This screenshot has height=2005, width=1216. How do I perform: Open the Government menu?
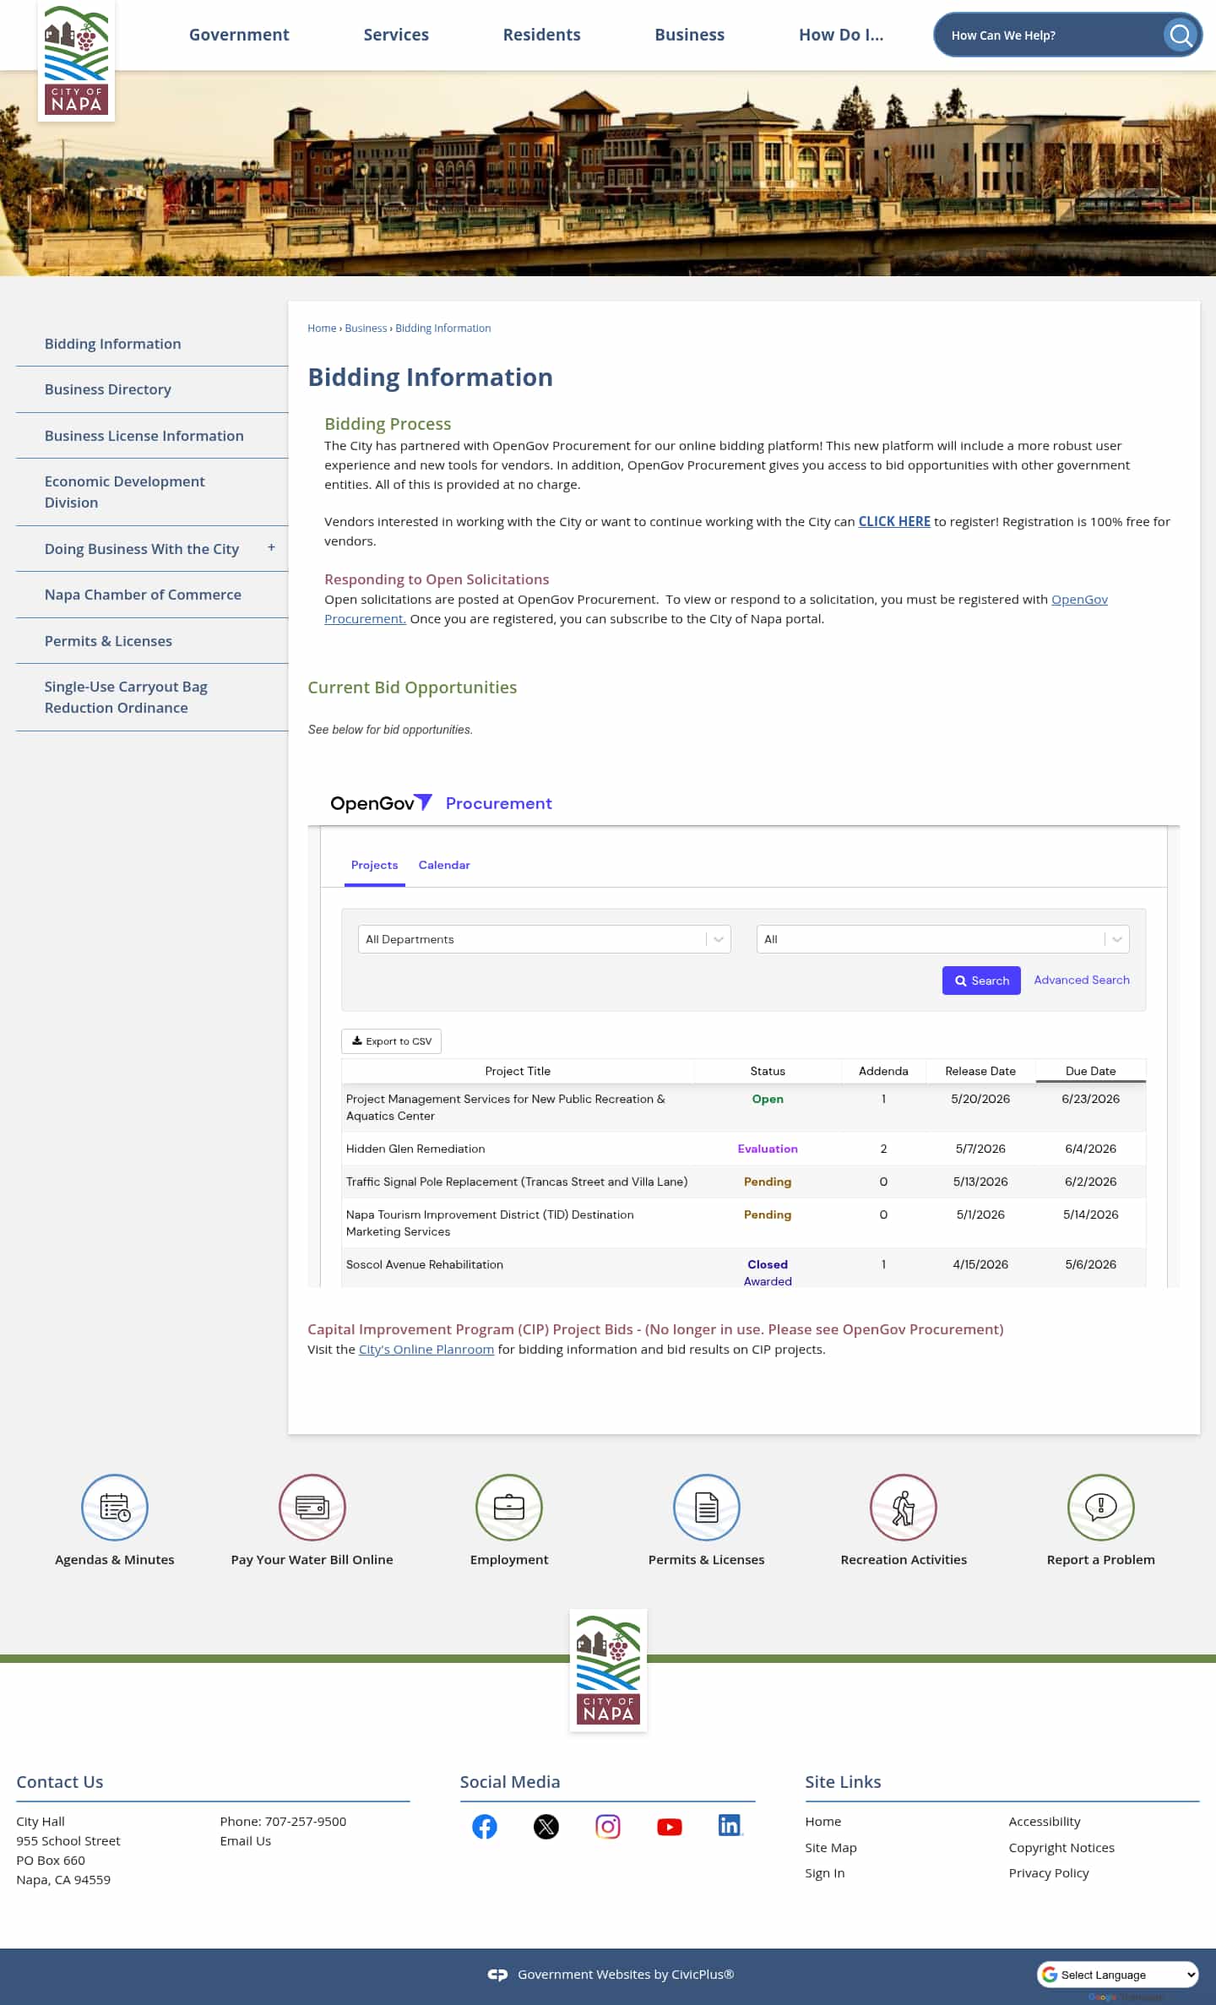point(239,35)
